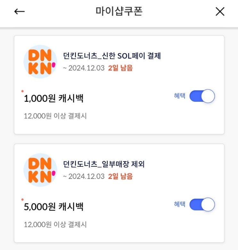The image size is (238, 250).
Task: Tap expiry date on the SOL페이 coupon
Action: (84, 68)
